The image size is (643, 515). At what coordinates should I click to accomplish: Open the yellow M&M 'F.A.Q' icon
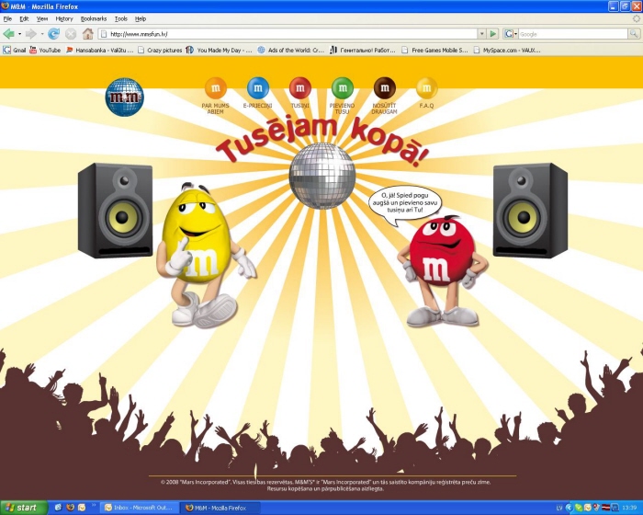point(427,88)
